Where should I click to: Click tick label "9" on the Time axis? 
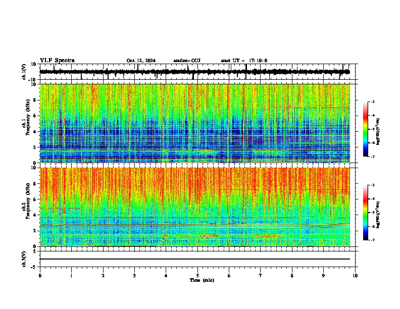click(323, 276)
